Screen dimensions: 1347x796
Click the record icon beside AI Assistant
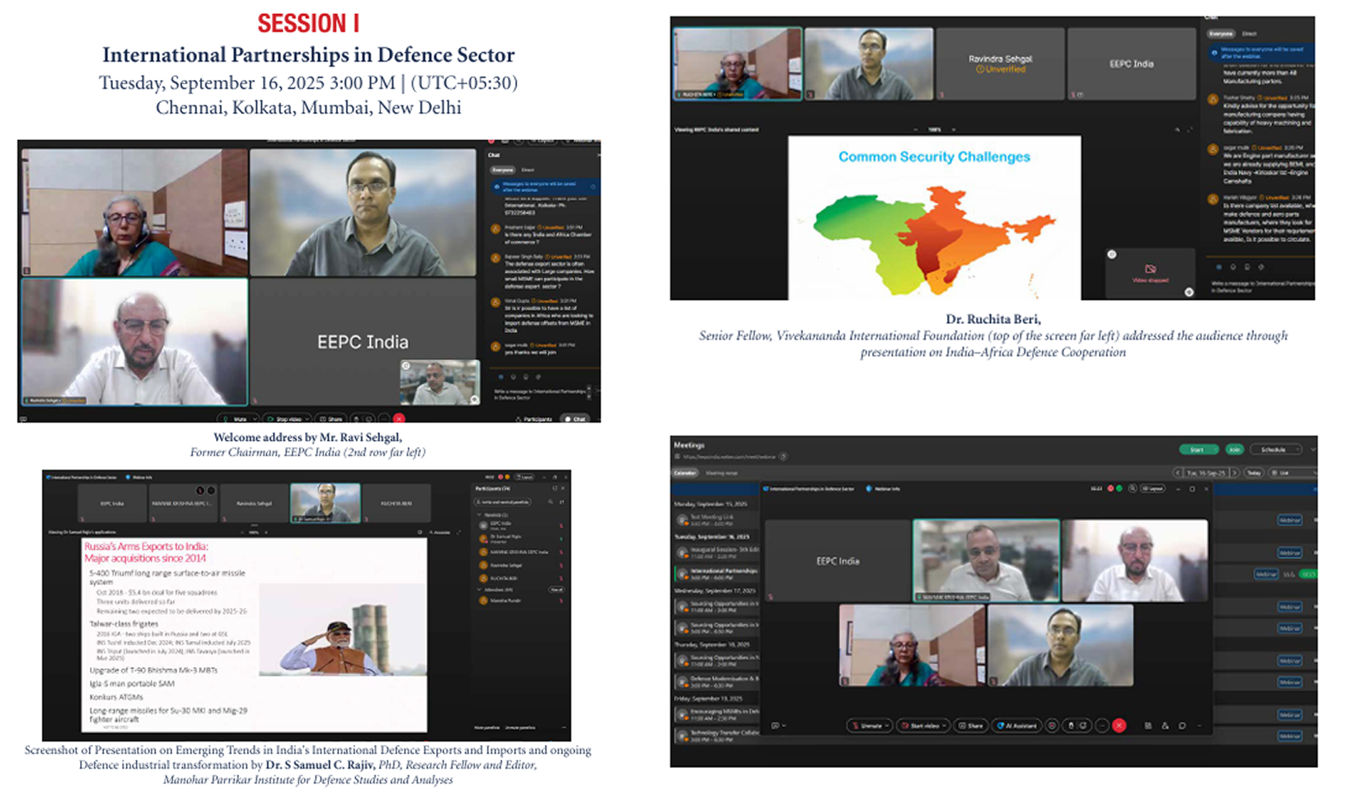click(x=1052, y=726)
